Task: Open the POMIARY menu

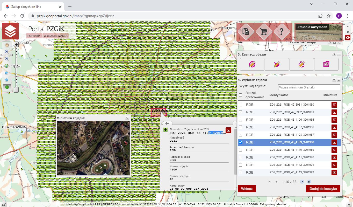Action: (x=34, y=36)
